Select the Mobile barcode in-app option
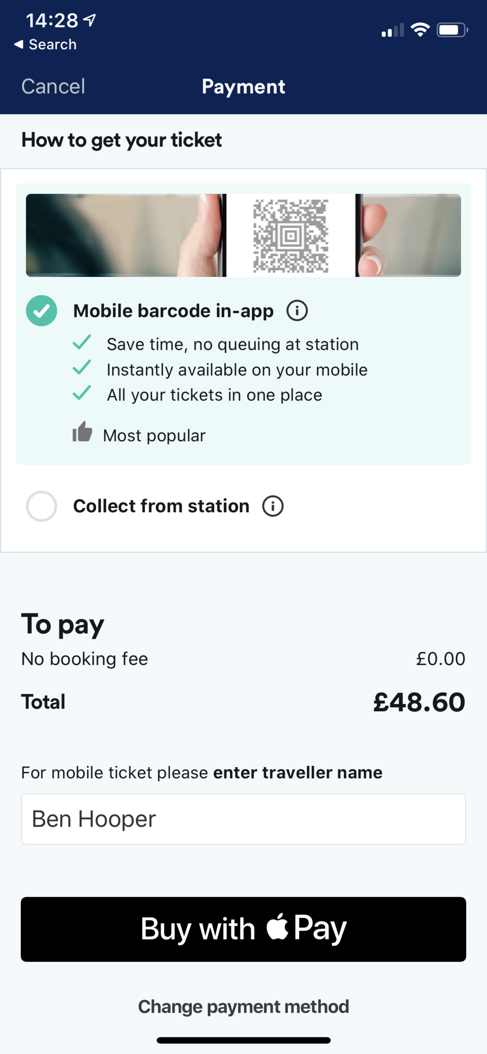 point(41,311)
